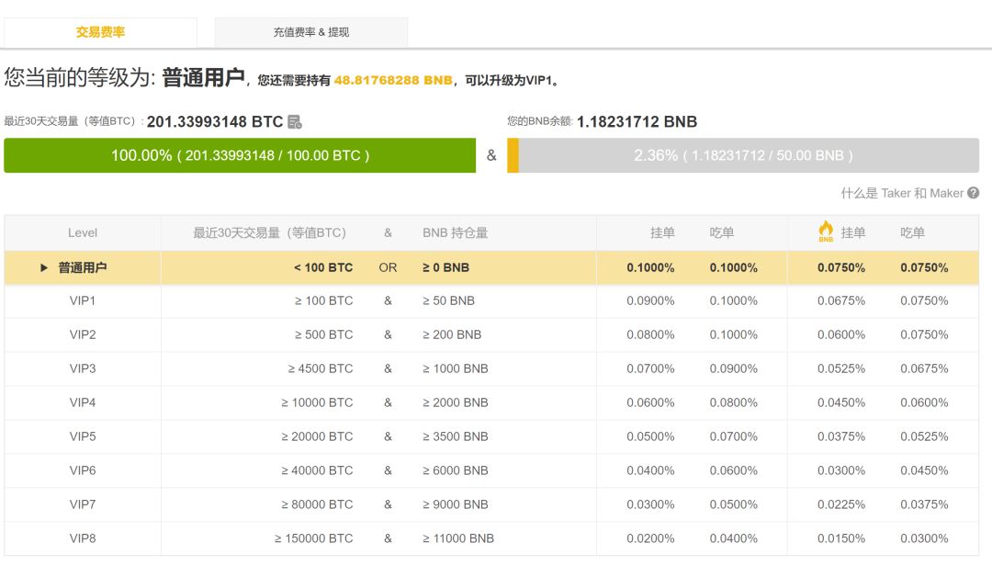
Task: Select the VIP3 level cell
Action: coord(83,368)
